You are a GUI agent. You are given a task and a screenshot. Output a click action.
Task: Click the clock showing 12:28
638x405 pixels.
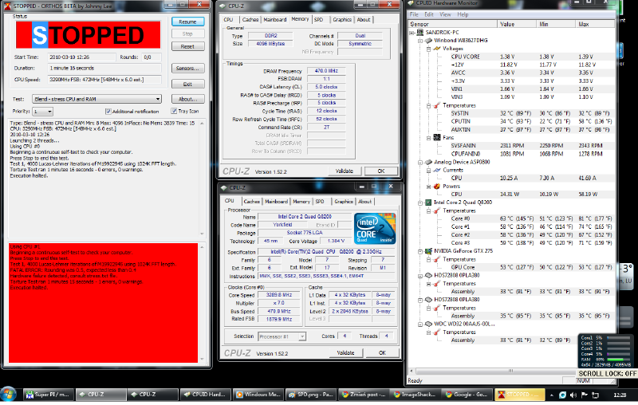pos(620,395)
